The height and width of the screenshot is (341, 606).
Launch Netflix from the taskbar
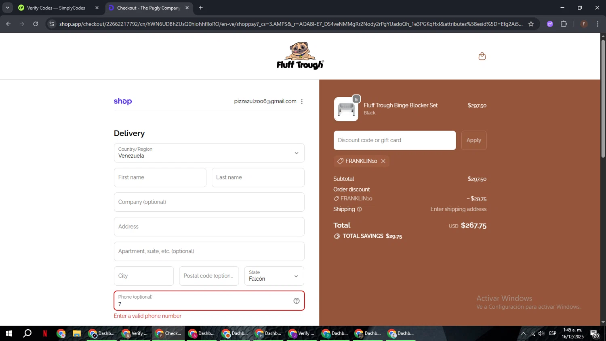pyautogui.click(x=45, y=333)
